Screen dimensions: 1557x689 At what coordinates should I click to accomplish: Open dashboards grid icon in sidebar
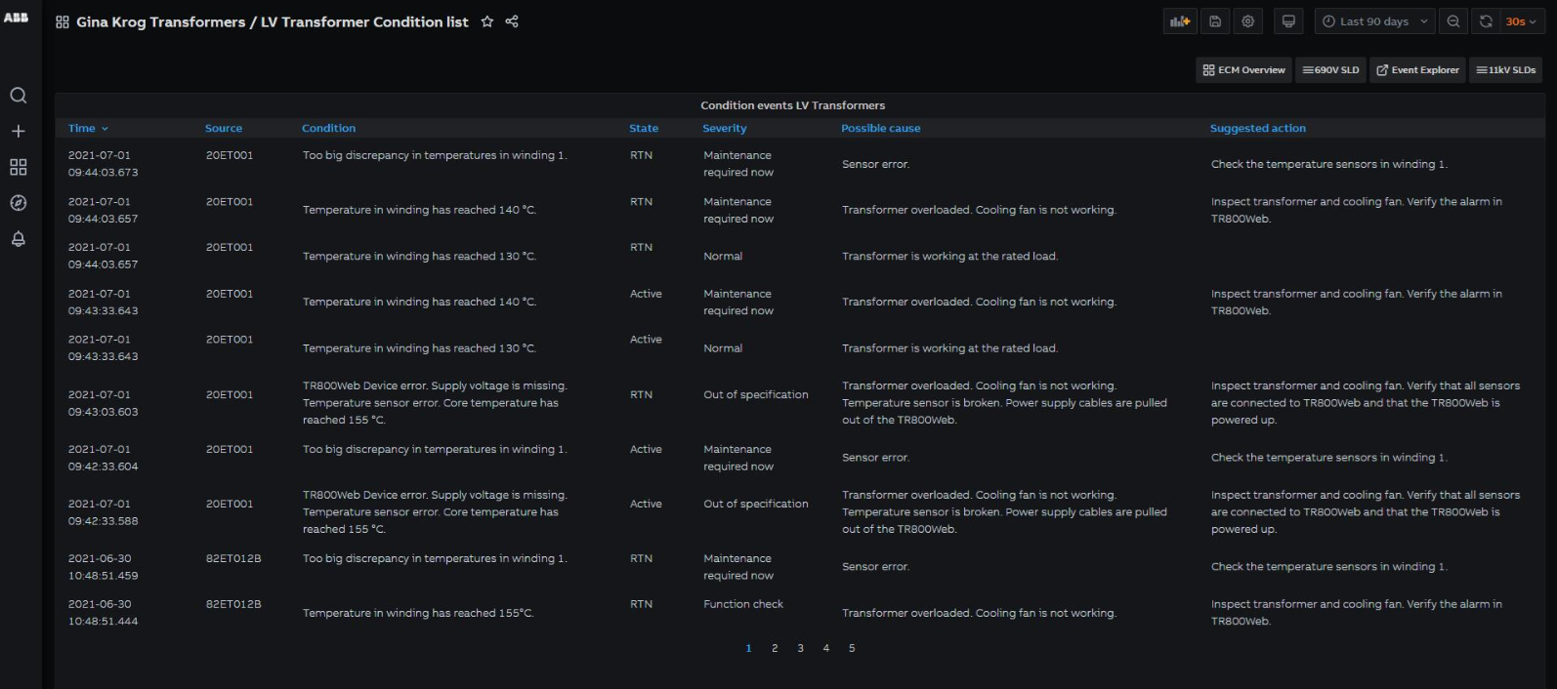click(18, 167)
